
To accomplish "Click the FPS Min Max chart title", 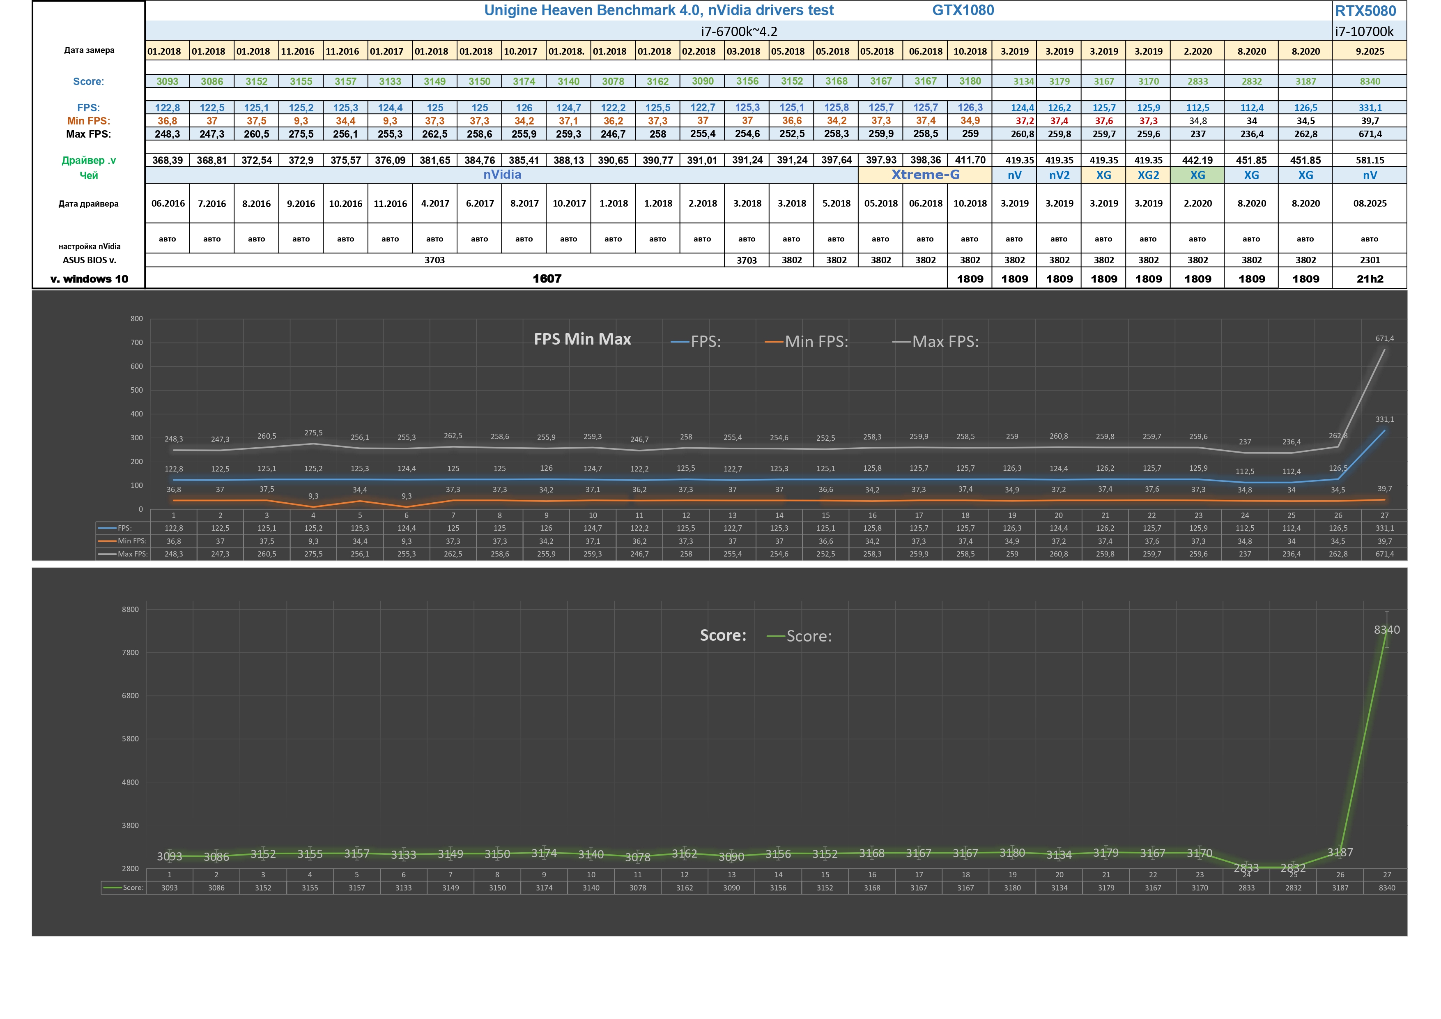I will pos(582,340).
